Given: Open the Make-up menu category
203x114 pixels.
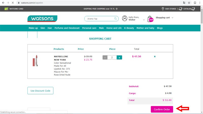Looking at the screenshot, I should point(33,28).
